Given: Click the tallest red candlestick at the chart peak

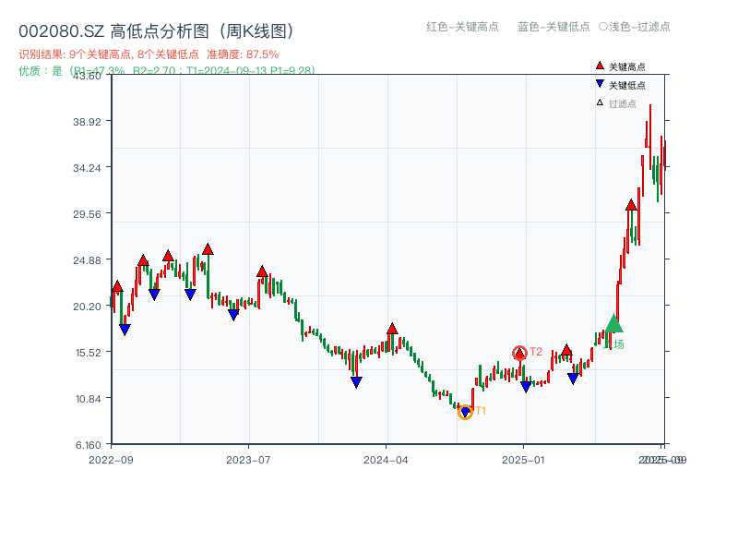Looking at the screenshot, I should pyautogui.click(x=650, y=137).
